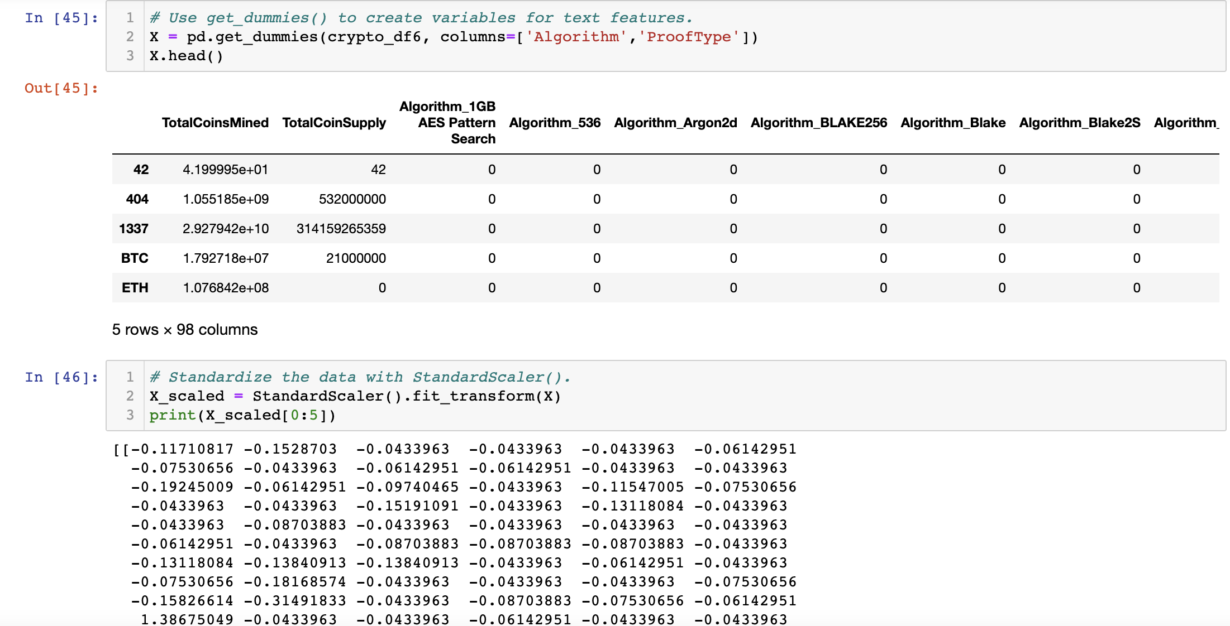This screenshot has height=626, width=1230.
Task: Select the row index label 1337
Action: pyautogui.click(x=134, y=229)
